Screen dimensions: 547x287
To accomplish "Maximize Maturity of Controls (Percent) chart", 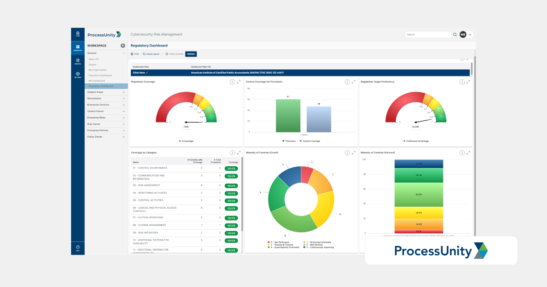I will click(468, 153).
